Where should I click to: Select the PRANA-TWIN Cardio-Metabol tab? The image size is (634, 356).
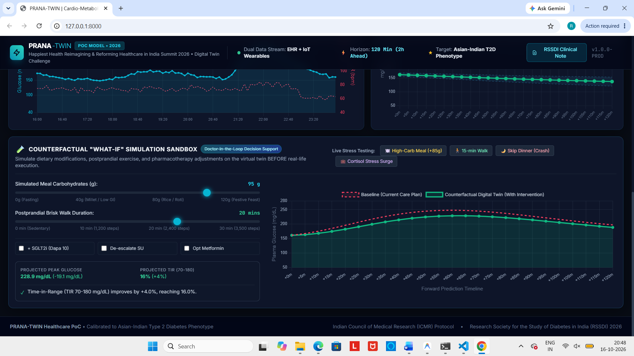pyautogui.click(x=64, y=8)
